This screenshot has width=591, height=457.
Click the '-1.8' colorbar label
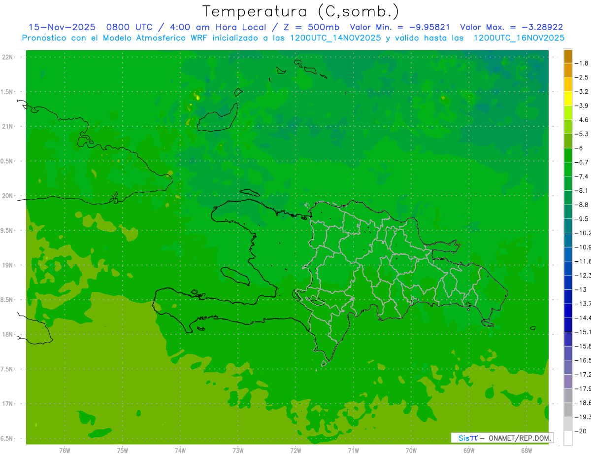[x=582, y=63]
